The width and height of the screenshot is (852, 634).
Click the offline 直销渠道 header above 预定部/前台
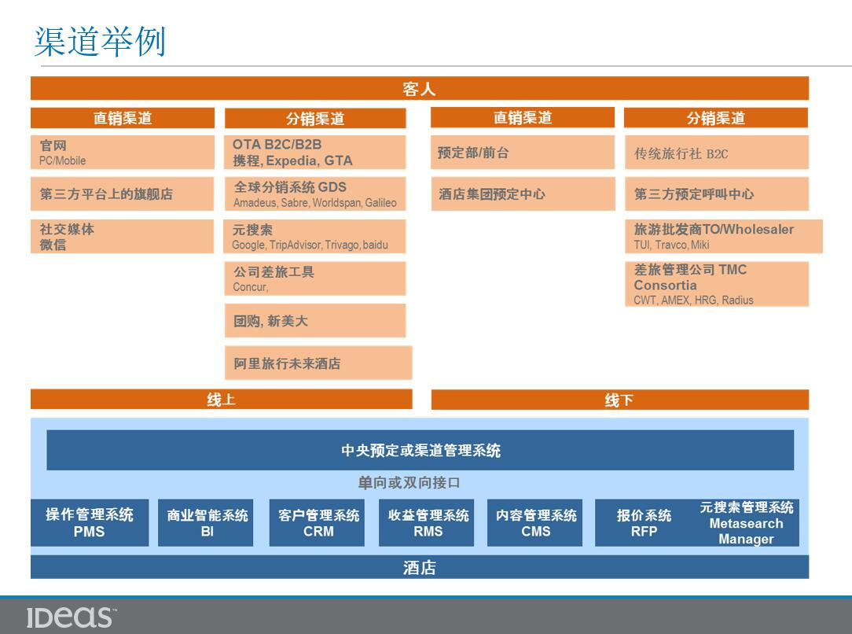(522, 117)
